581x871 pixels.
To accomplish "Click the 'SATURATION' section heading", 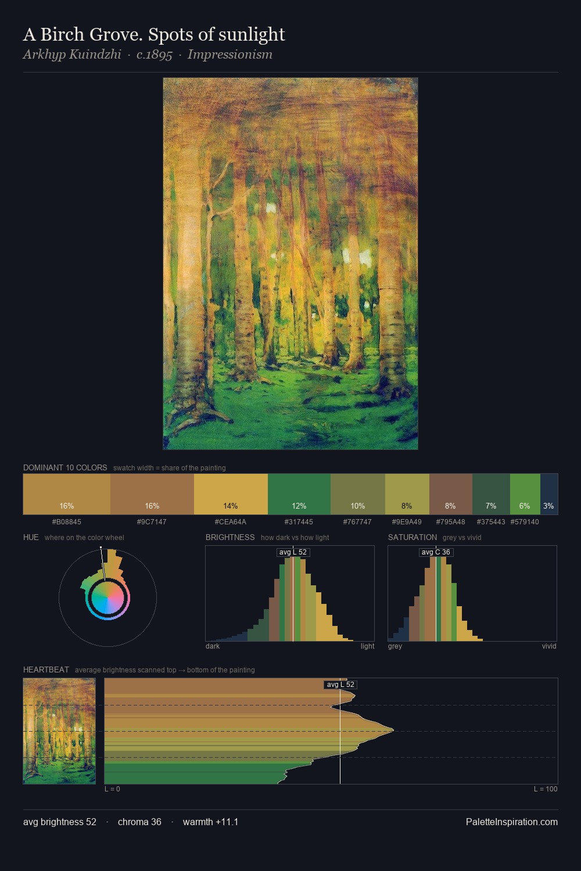I will pos(413,537).
